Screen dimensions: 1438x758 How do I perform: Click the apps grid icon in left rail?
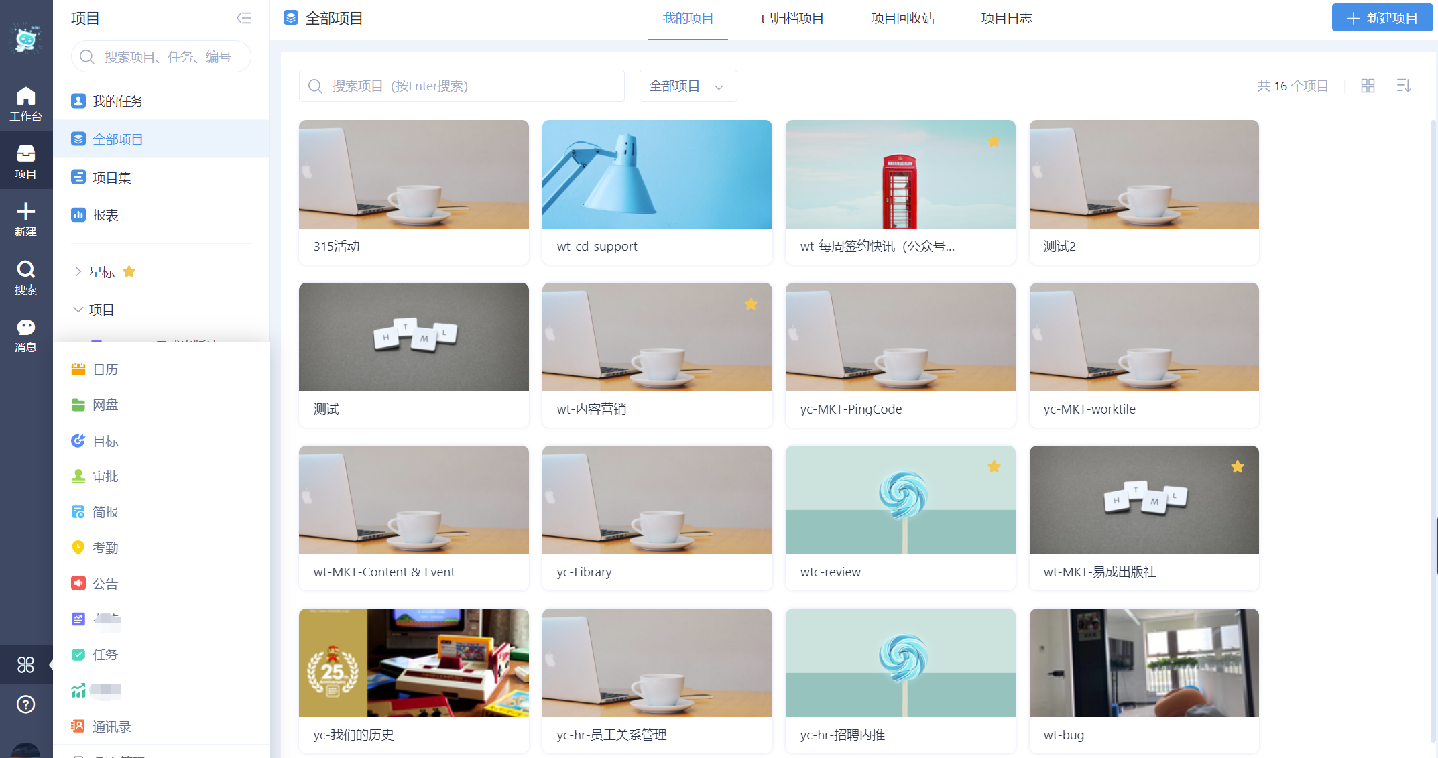[x=25, y=664]
